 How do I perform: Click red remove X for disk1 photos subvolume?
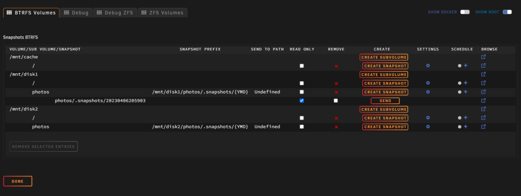pyautogui.click(x=336, y=92)
